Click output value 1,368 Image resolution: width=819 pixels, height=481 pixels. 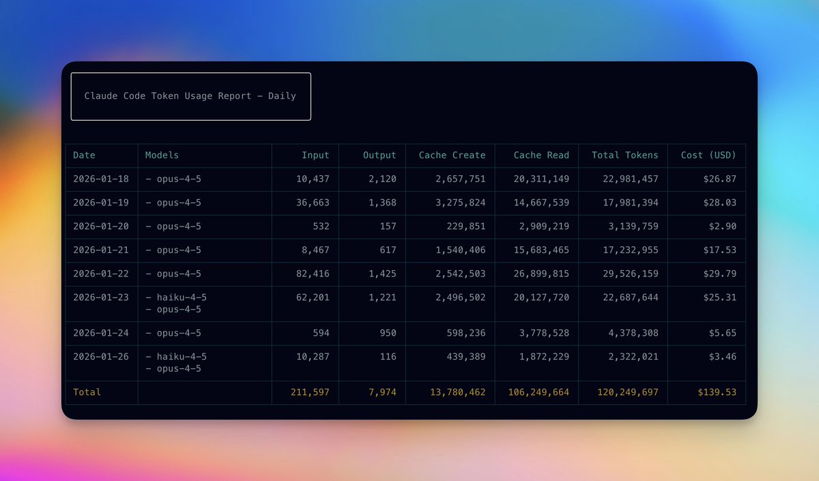(382, 203)
